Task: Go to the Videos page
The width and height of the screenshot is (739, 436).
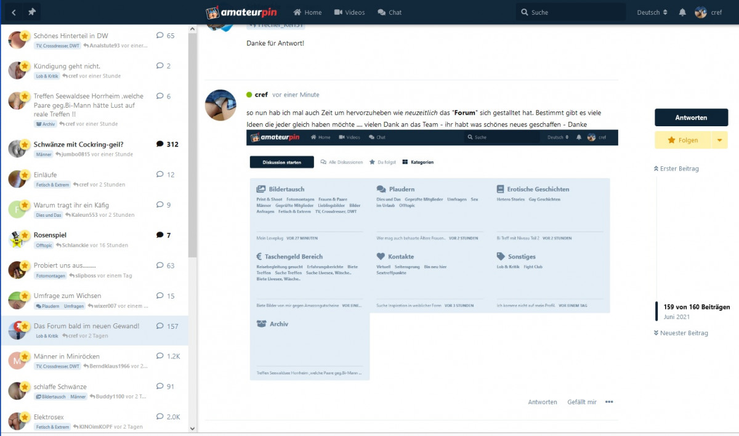Action: (x=349, y=12)
